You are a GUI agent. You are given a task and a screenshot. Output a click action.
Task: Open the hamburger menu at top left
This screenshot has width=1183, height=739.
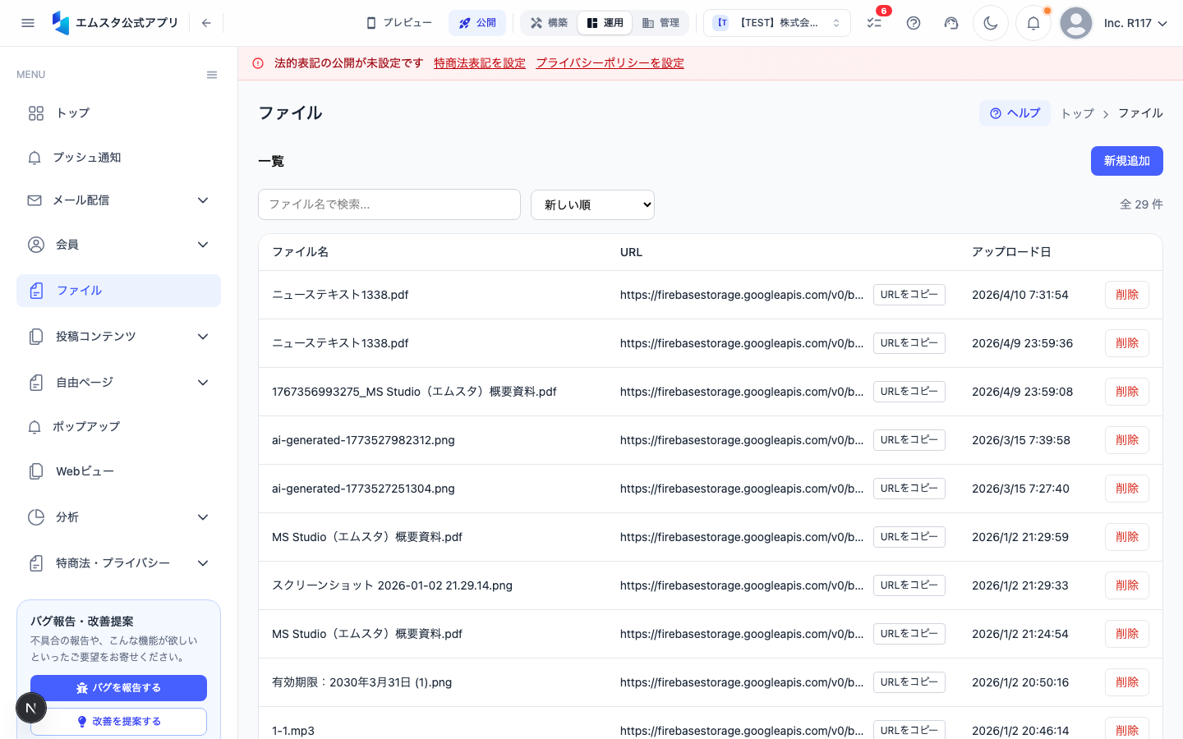28,23
